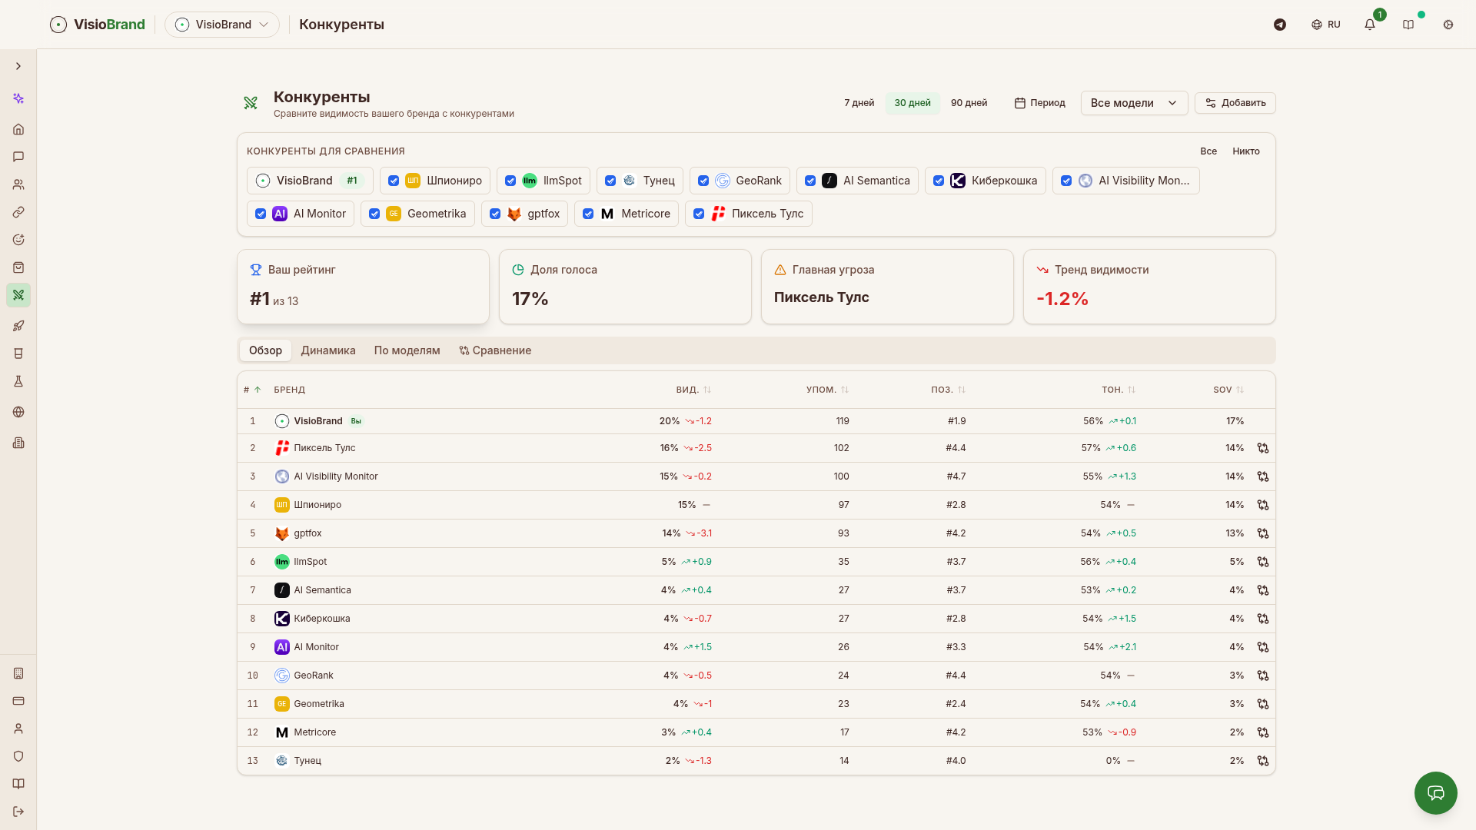
Task: Uncheck the Шпиониро competitor checkbox
Action: pos(394,181)
